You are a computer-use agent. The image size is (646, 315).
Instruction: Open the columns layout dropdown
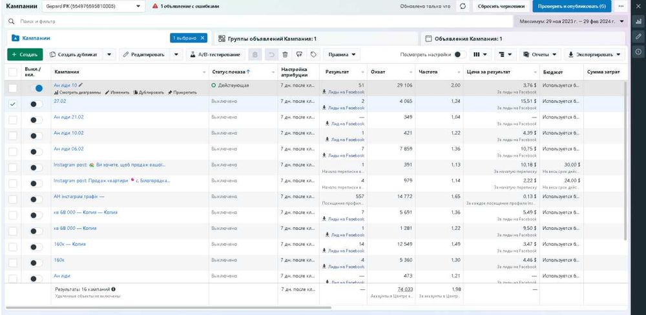click(480, 54)
